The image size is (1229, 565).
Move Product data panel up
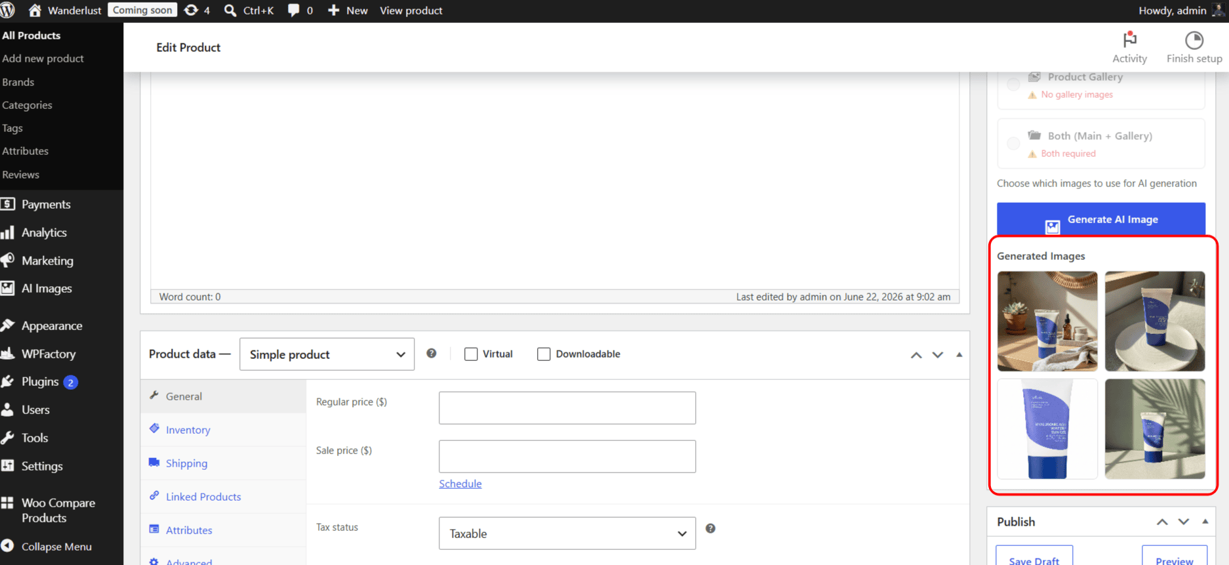pyautogui.click(x=916, y=355)
